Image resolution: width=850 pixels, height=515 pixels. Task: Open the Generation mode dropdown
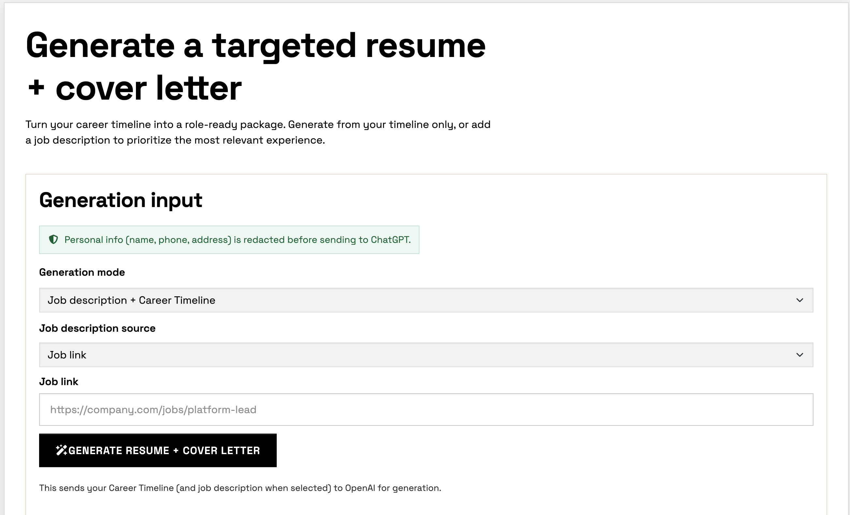(x=426, y=300)
